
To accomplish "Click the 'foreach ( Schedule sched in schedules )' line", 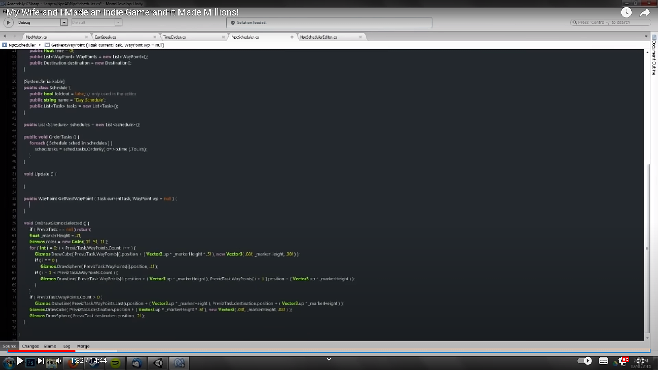I will (71, 143).
